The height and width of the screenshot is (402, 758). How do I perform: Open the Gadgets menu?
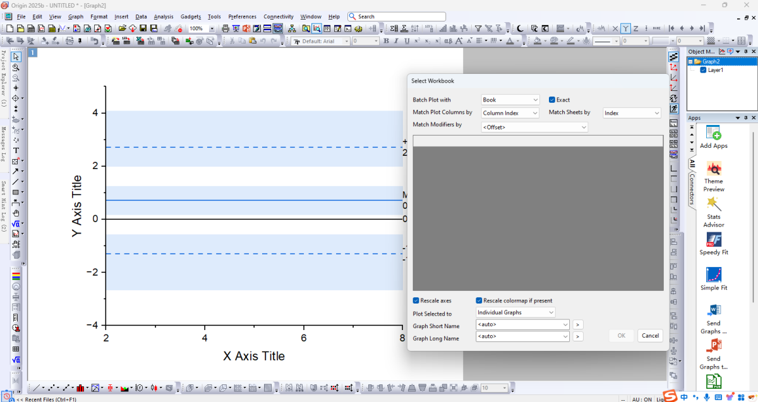click(x=191, y=16)
